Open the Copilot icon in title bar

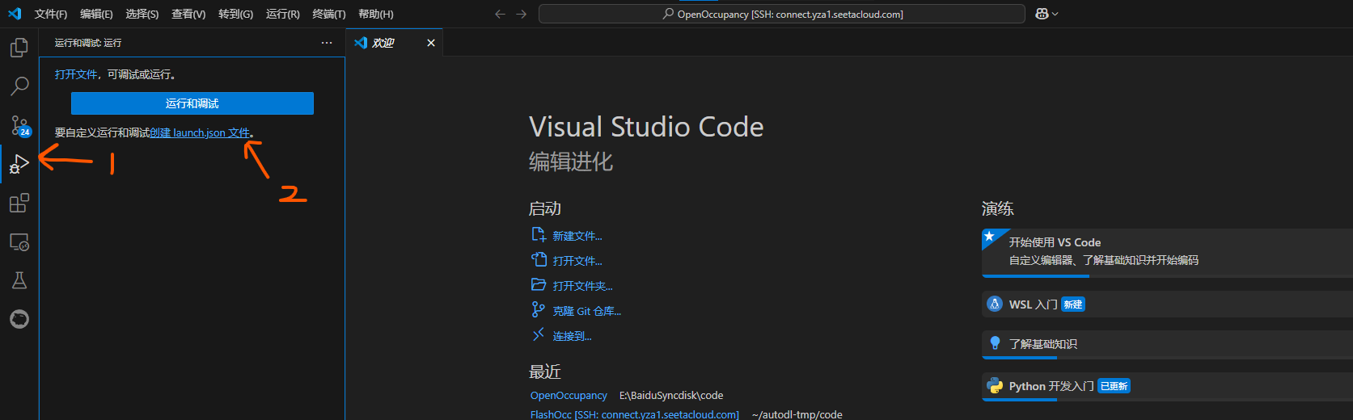click(x=1042, y=14)
